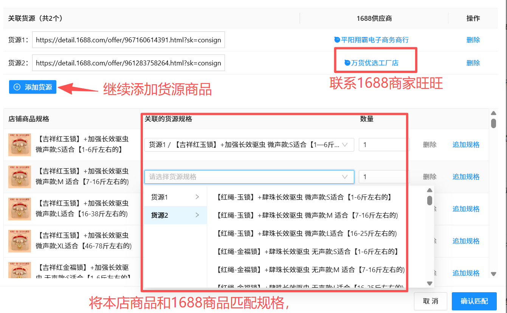Choose 红绳-金福锁 无声款 M规格 option
This screenshot has width=507, height=313.
(x=311, y=270)
